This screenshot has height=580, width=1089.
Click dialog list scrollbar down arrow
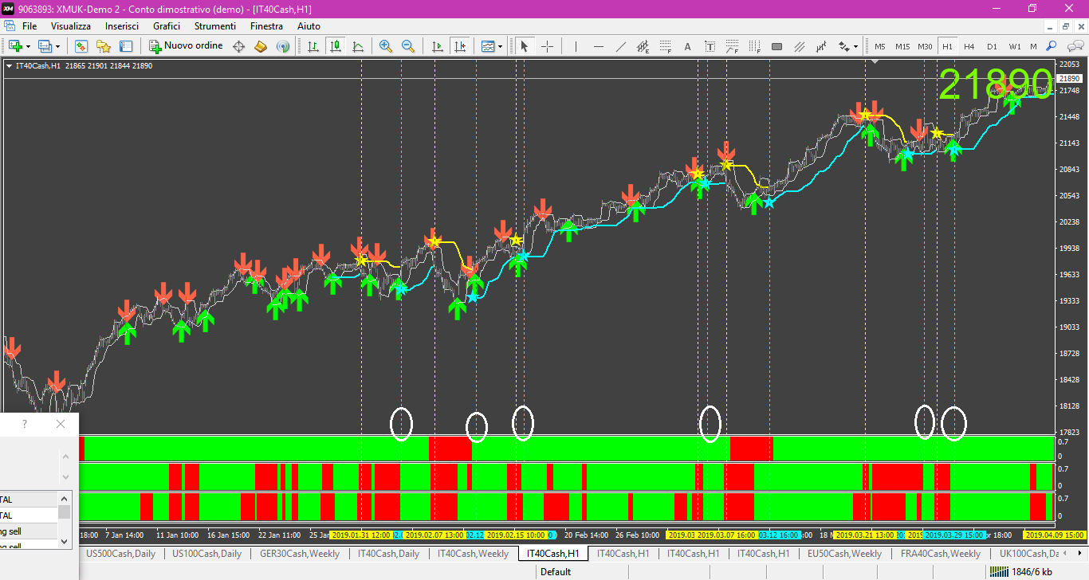coord(65,542)
